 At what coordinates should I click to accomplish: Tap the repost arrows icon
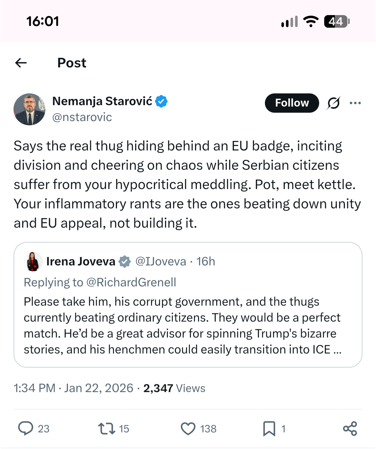point(107,429)
